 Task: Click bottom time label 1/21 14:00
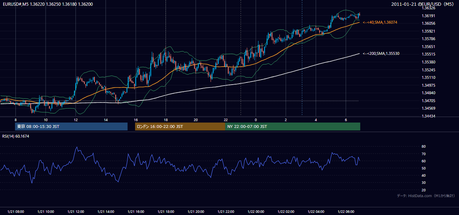106,212
